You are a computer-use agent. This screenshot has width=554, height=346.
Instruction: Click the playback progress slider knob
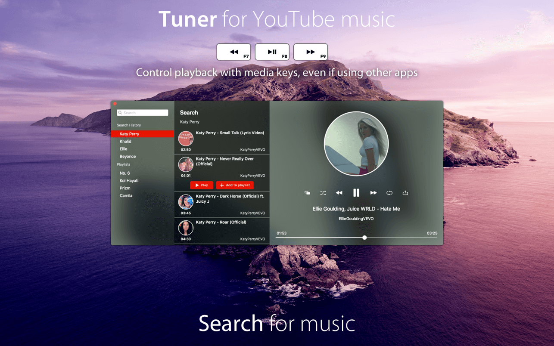pyautogui.click(x=364, y=238)
